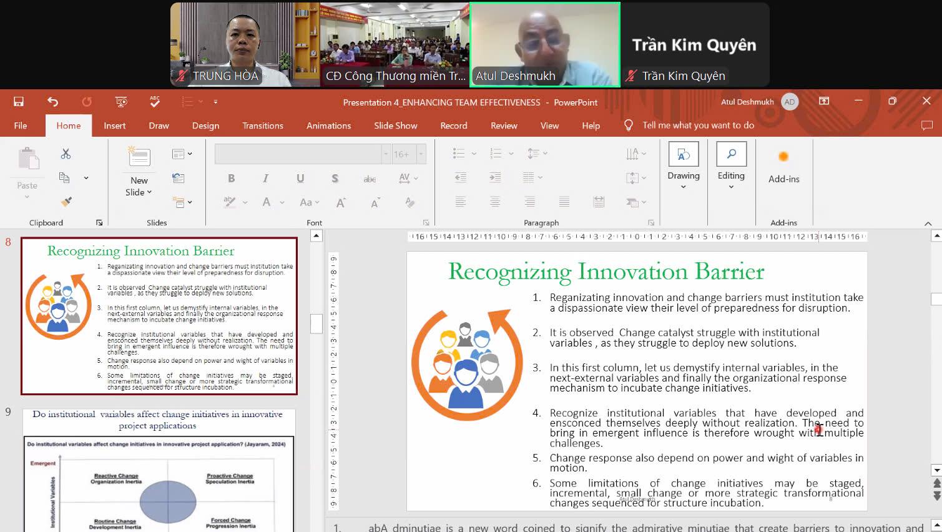The height and width of the screenshot is (532, 942).
Task: Click the Copy icon
Action: (x=64, y=178)
